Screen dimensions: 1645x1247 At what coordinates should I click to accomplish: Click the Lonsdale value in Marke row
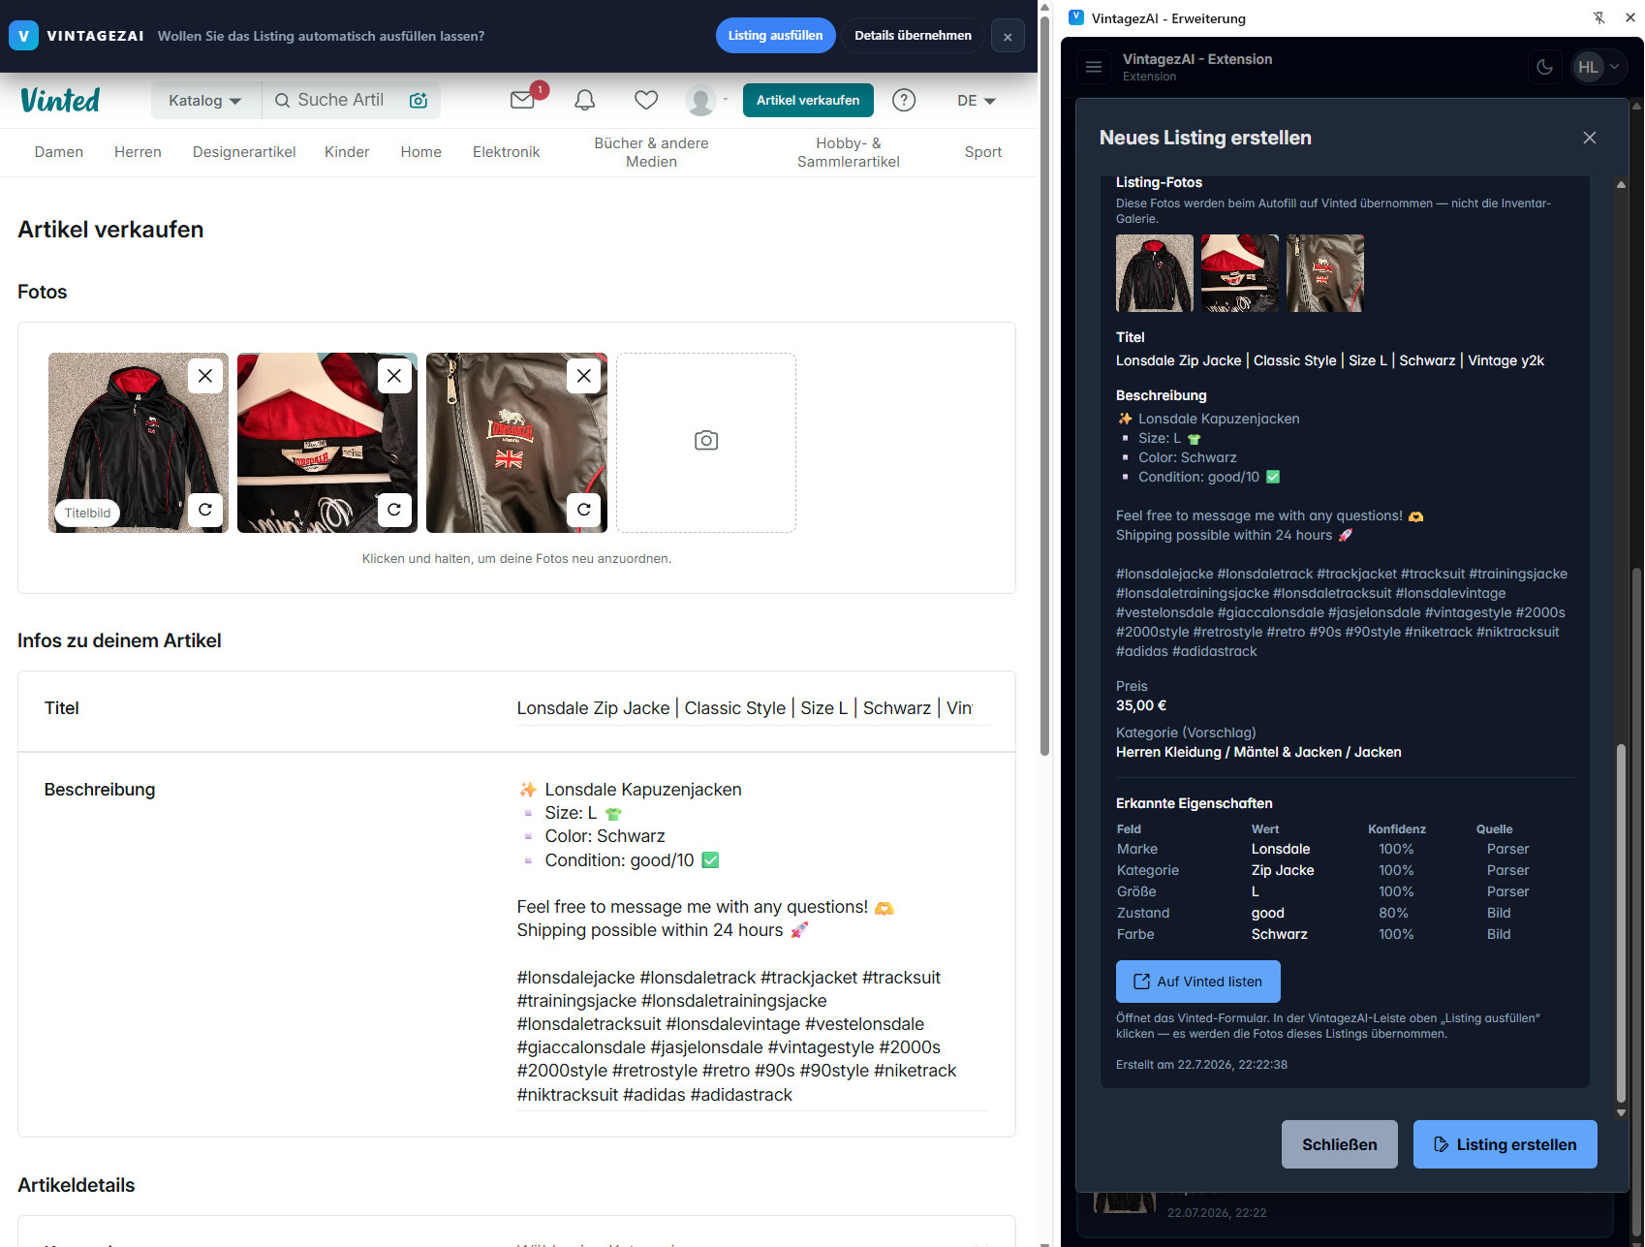pos(1281,849)
